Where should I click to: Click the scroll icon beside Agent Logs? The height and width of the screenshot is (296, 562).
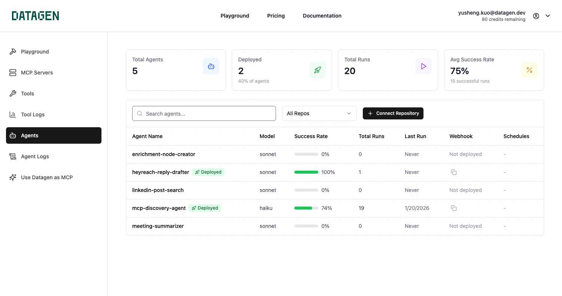[13, 156]
